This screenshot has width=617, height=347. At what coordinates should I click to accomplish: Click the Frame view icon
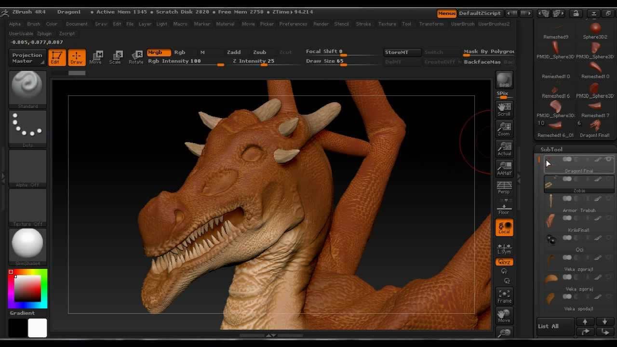(504, 296)
